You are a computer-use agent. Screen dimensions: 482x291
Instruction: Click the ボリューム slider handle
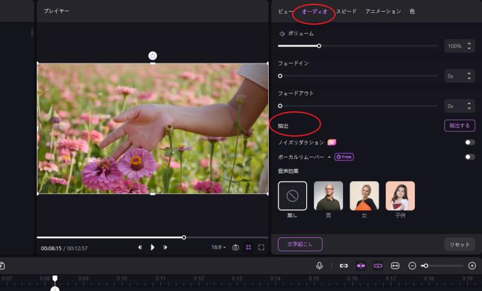pos(319,46)
